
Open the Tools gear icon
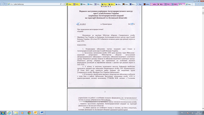click(202, 4)
